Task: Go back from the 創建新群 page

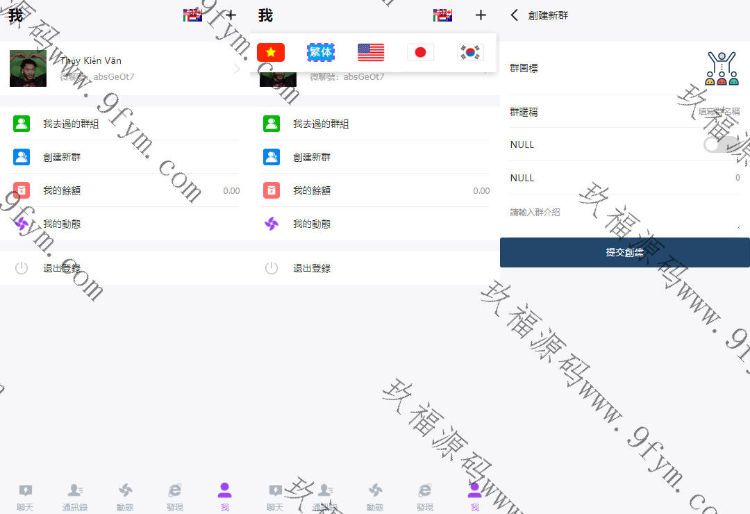Action: coord(515,15)
